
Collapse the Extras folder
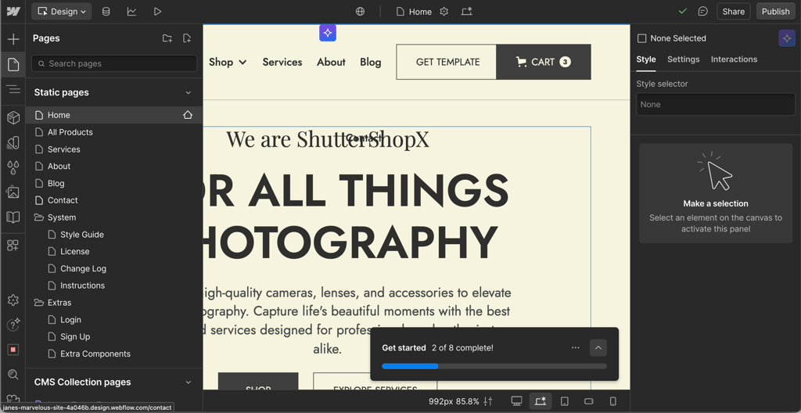point(39,303)
